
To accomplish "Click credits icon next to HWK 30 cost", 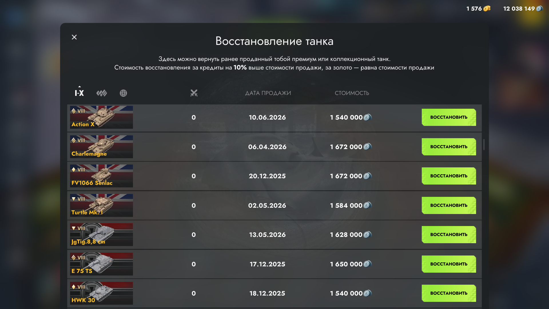I will coord(367,293).
